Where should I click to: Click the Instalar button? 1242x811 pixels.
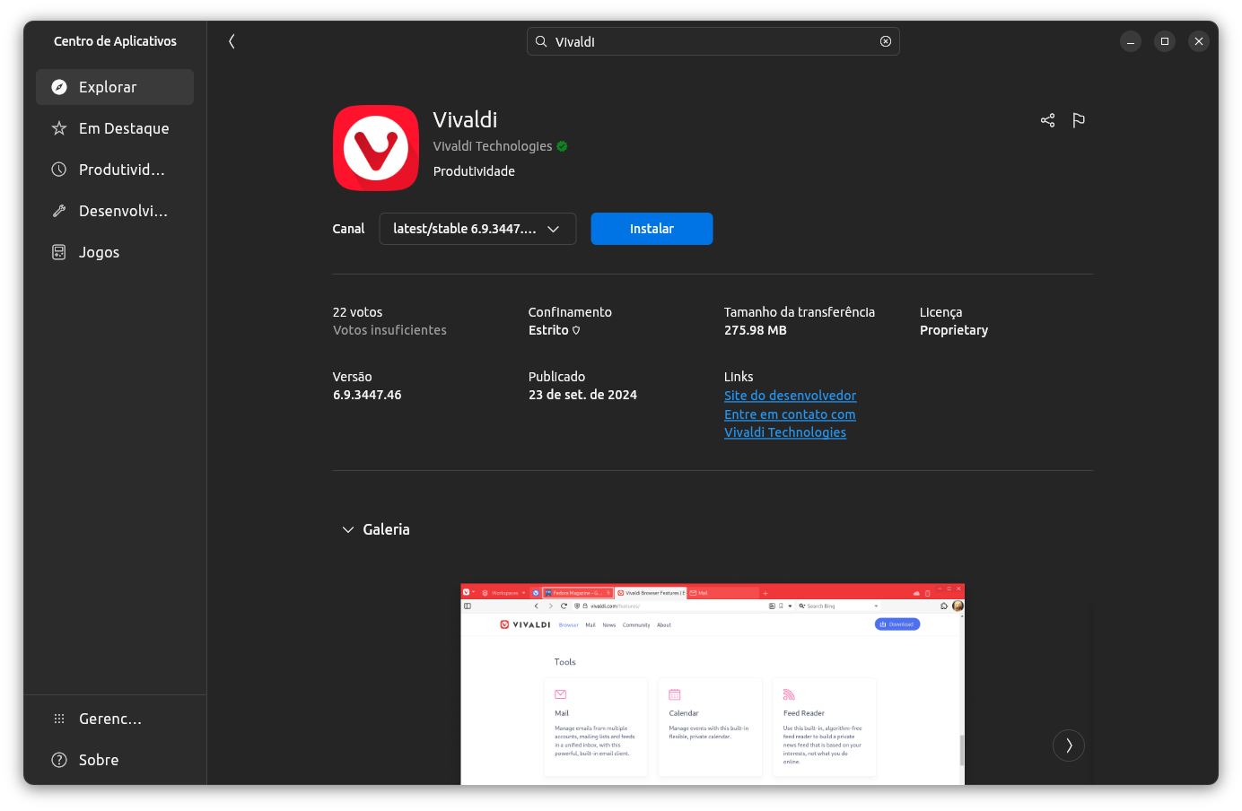pyautogui.click(x=652, y=229)
